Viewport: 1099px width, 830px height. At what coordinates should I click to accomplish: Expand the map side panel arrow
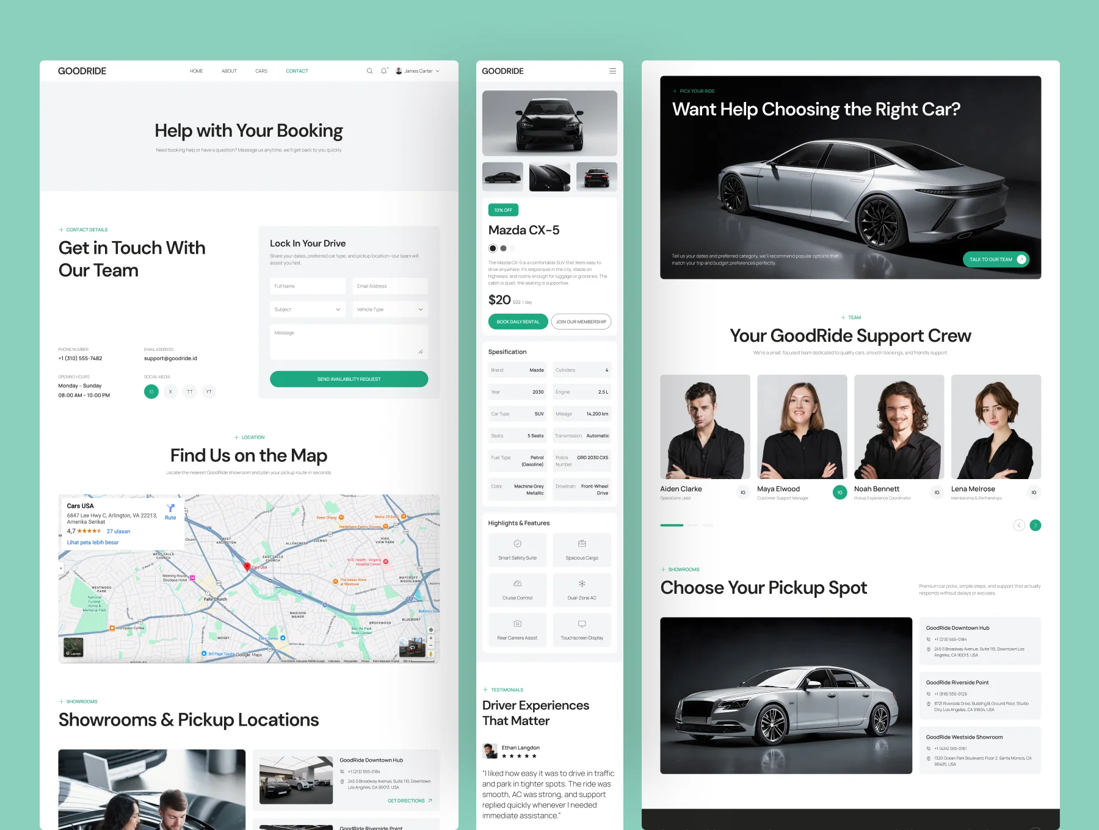[x=61, y=568]
